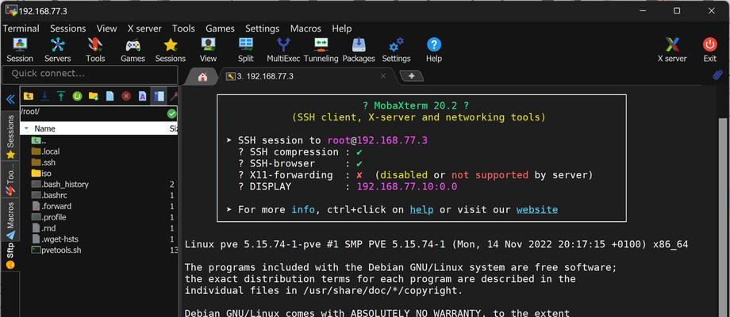Click the ASCII transfer mode 'A' icon
Viewport: 730px width, 317px height.
click(143, 96)
